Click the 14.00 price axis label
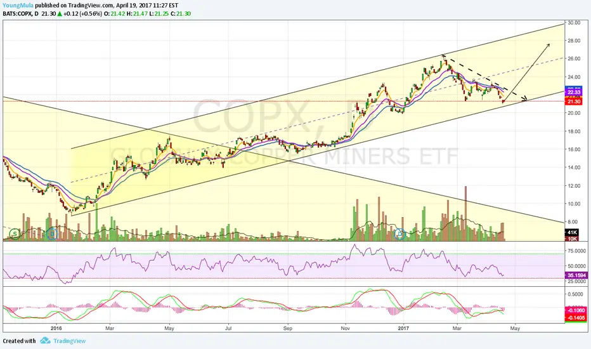Image resolution: width=591 pixels, height=349 pixels. [x=574, y=168]
